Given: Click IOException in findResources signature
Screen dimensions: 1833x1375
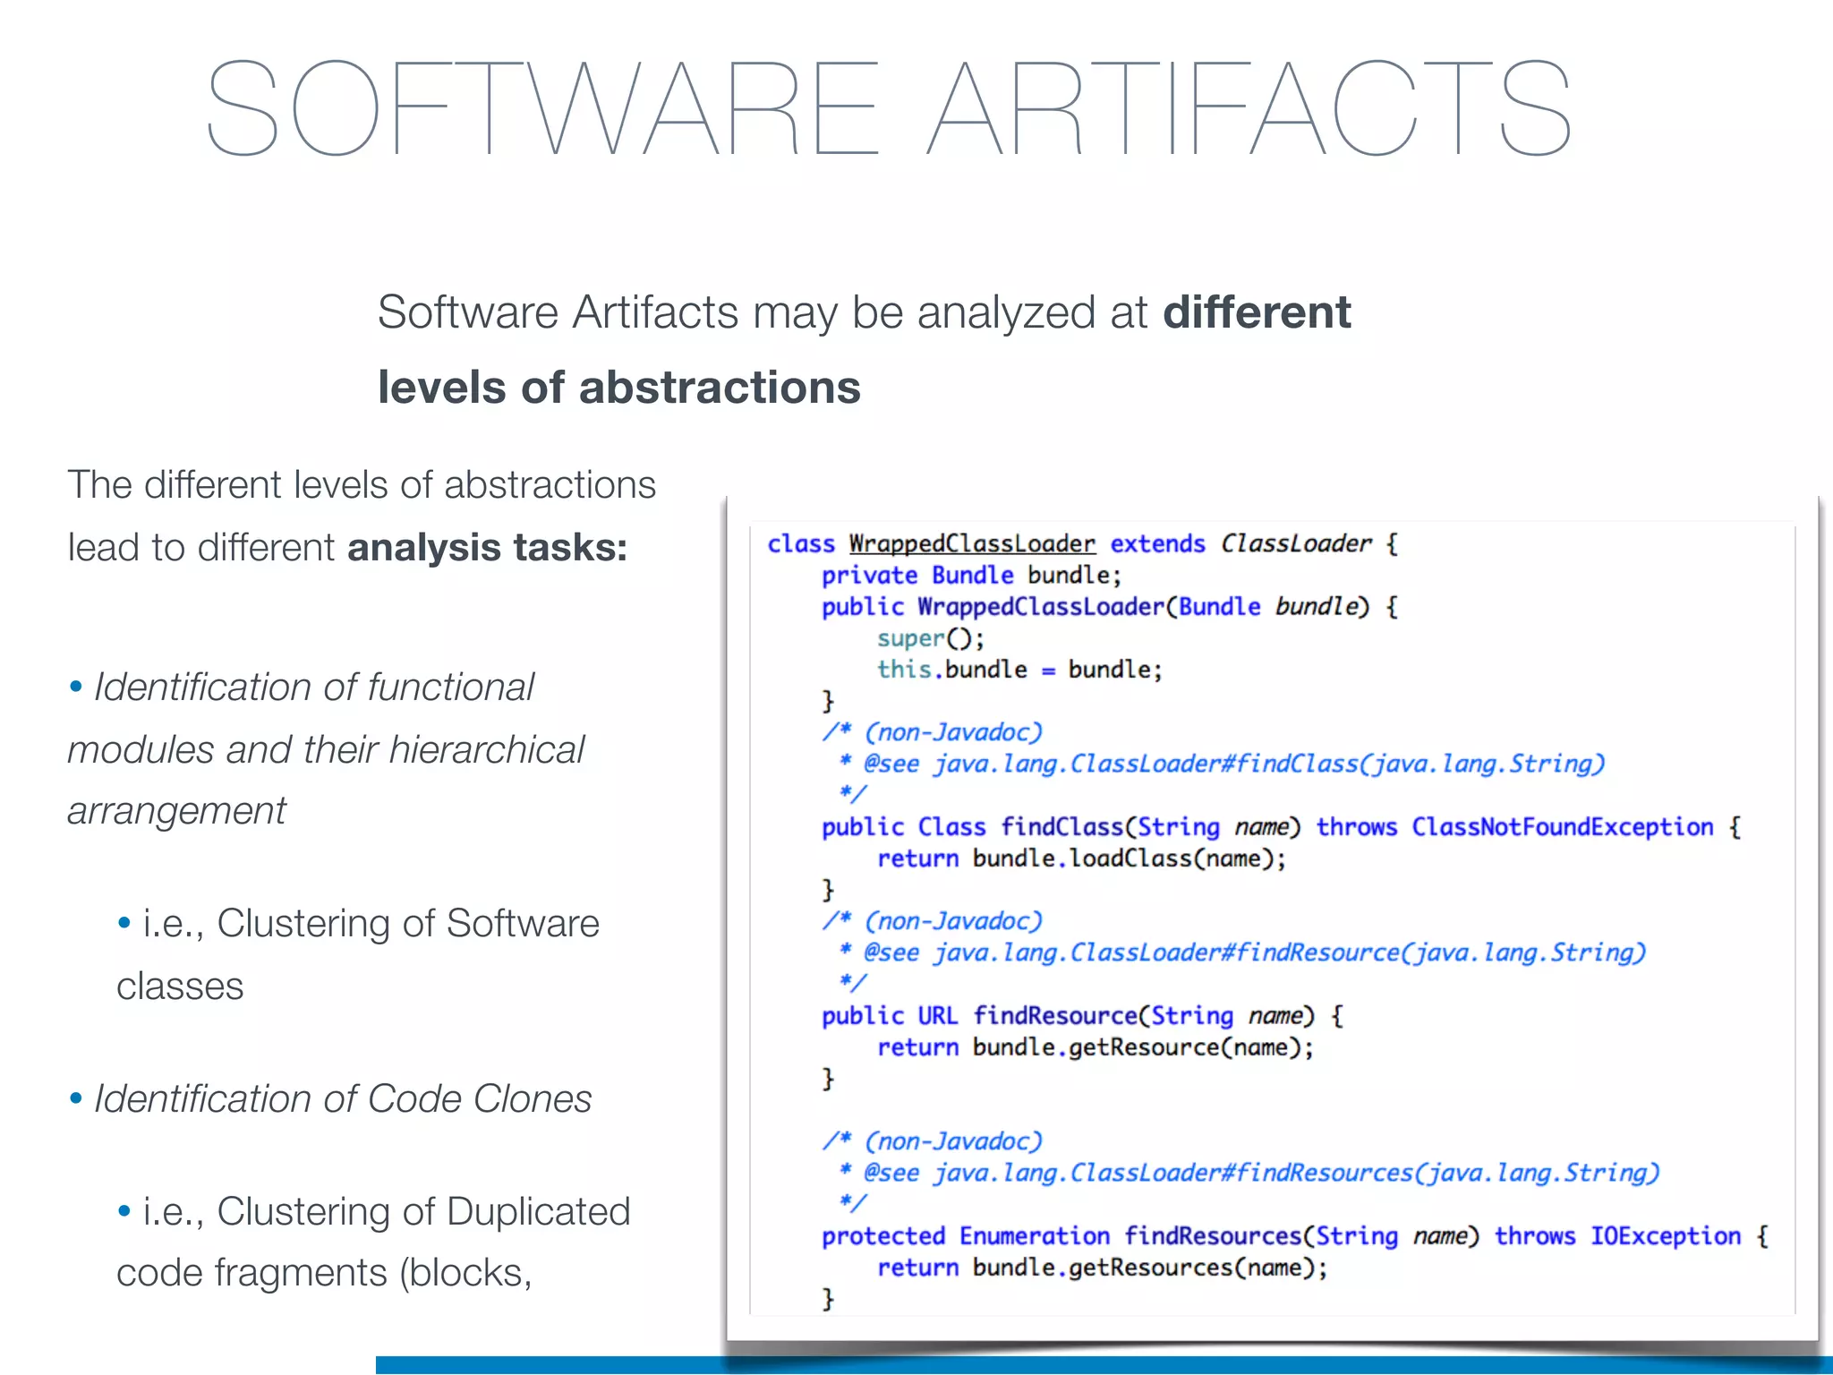Looking at the screenshot, I should tap(1666, 1236).
